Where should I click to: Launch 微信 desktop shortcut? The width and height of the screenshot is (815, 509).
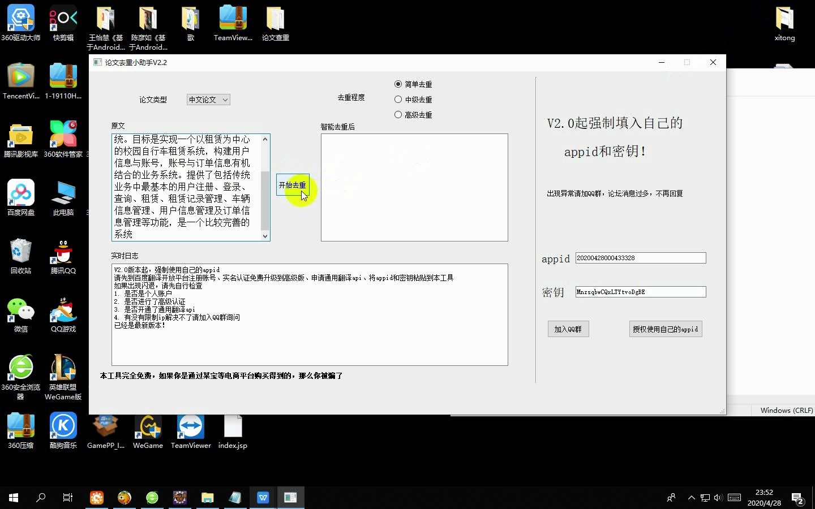coord(21,314)
